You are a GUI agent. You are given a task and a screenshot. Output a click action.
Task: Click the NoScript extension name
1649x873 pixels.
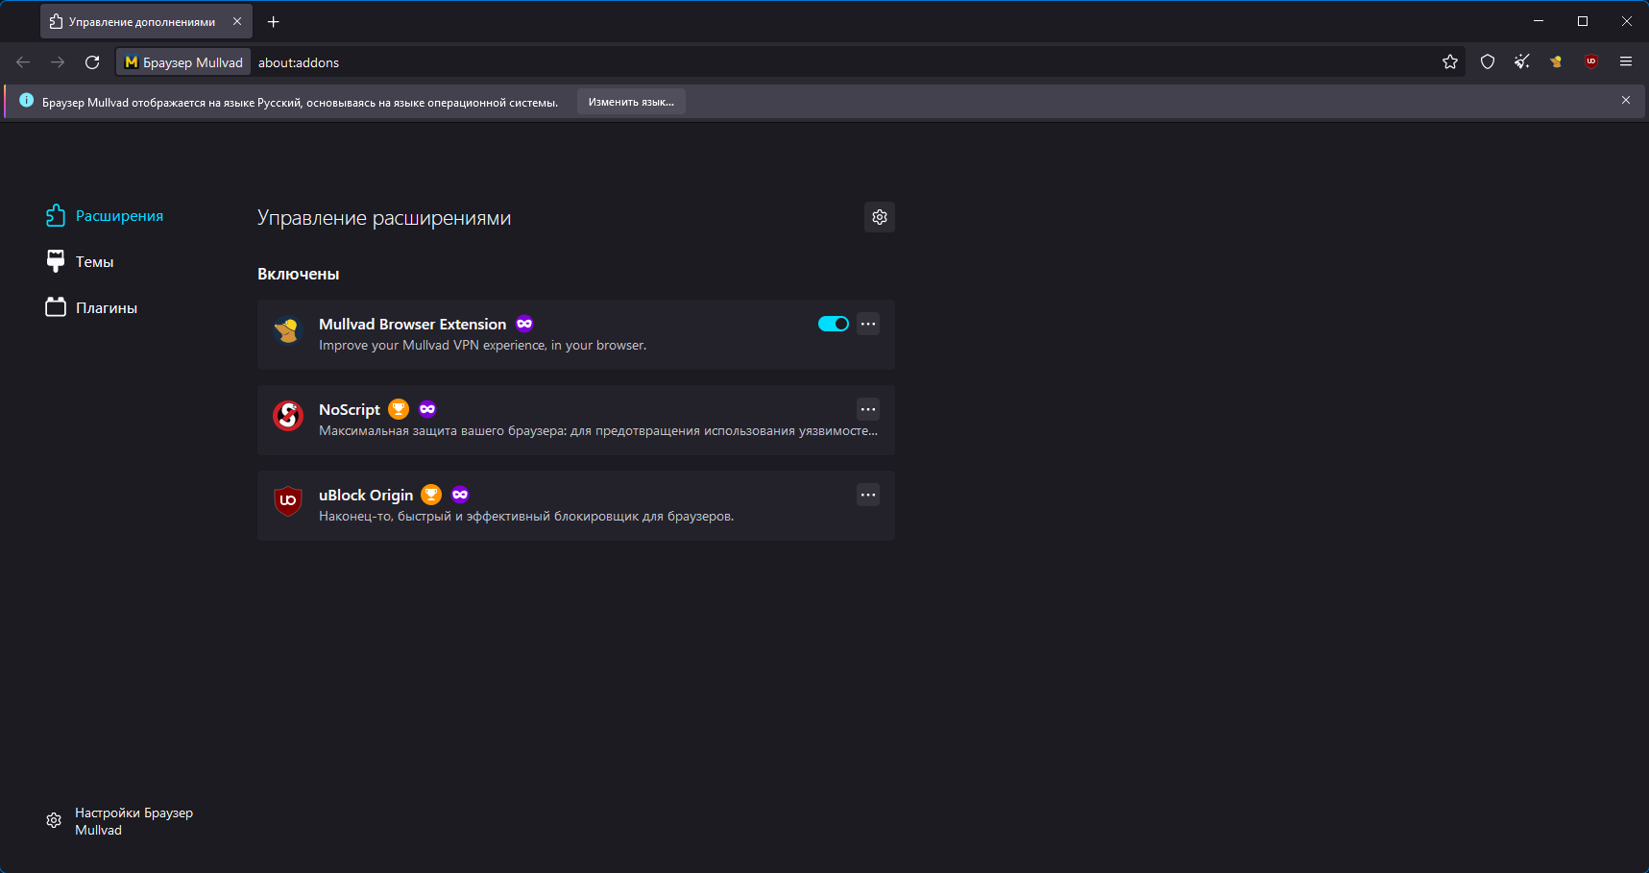pos(350,410)
